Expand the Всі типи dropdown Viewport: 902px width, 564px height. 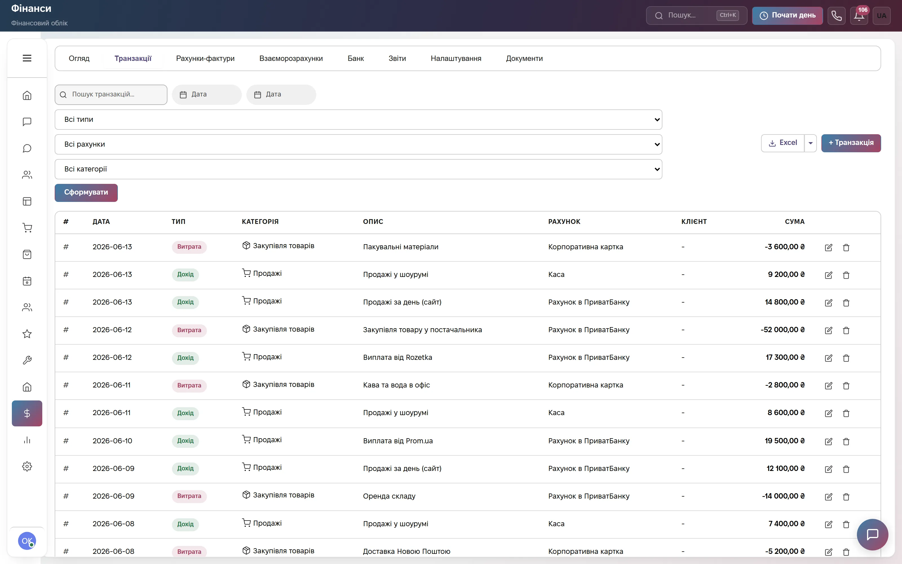tap(358, 119)
